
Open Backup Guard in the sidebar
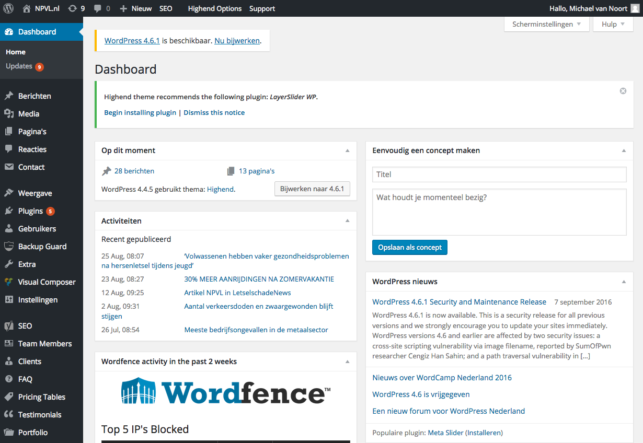(x=42, y=247)
